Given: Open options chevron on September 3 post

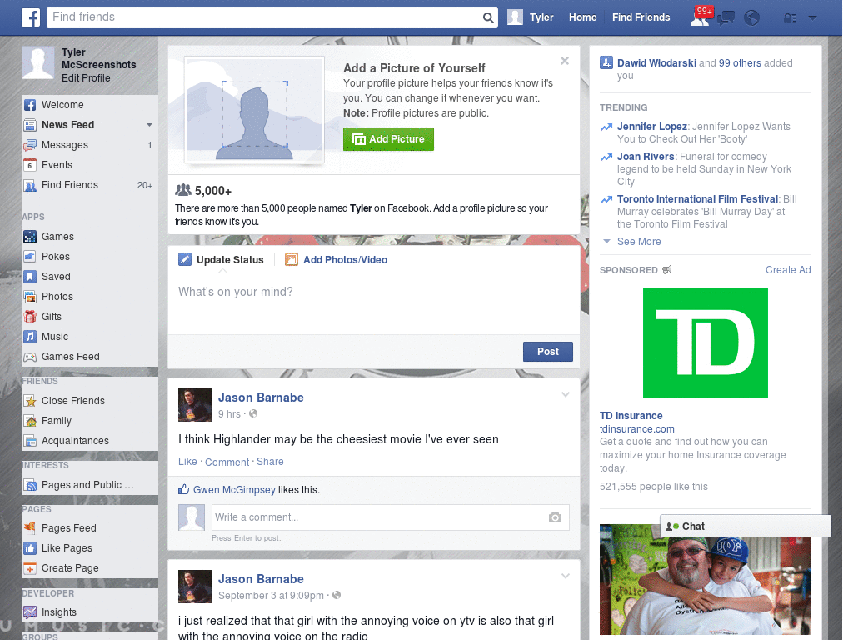Looking at the screenshot, I should (x=566, y=576).
